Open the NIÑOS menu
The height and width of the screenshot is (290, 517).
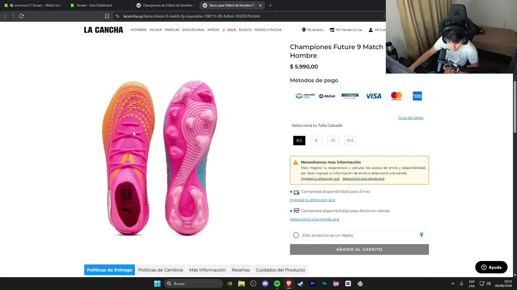click(x=213, y=30)
